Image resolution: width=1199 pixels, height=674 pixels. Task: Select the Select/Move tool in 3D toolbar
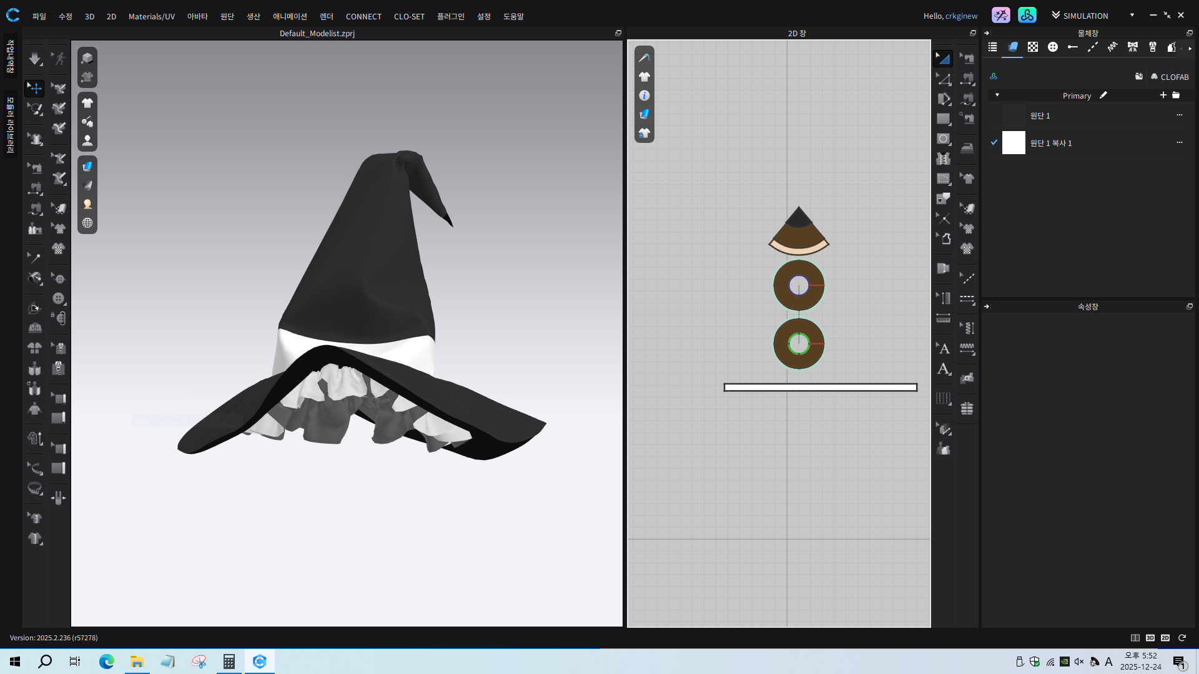click(34, 88)
